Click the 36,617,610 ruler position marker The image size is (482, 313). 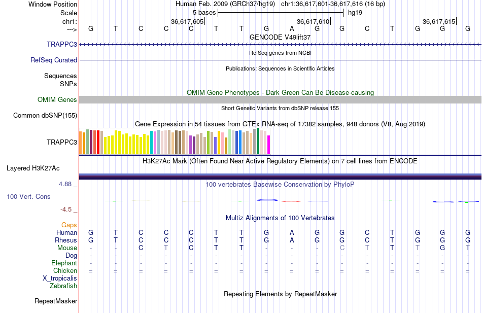[x=313, y=21]
